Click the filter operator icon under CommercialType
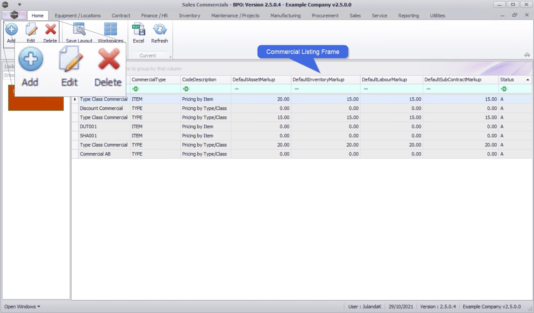Viewport: 534px width, 313px height. coord(135,89)
